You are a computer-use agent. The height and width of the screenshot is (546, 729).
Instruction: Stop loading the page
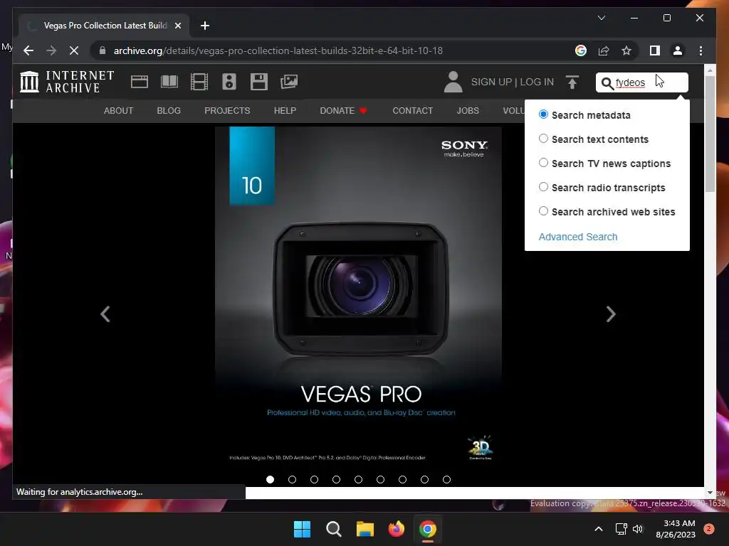(x=74, y=50)
